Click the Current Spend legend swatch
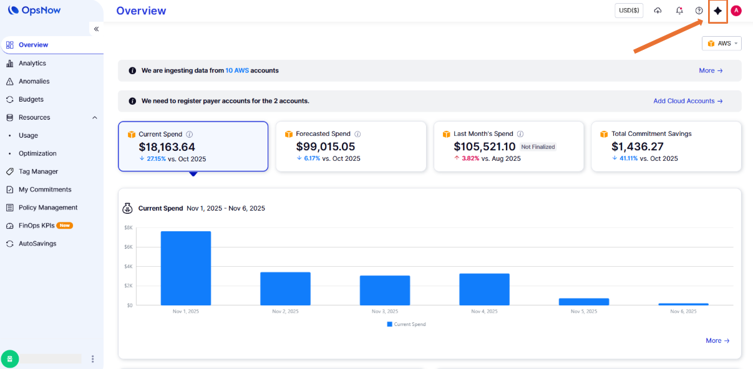This screenshot has width=753, height=369. pyautogui.click(x=390, y=324)
